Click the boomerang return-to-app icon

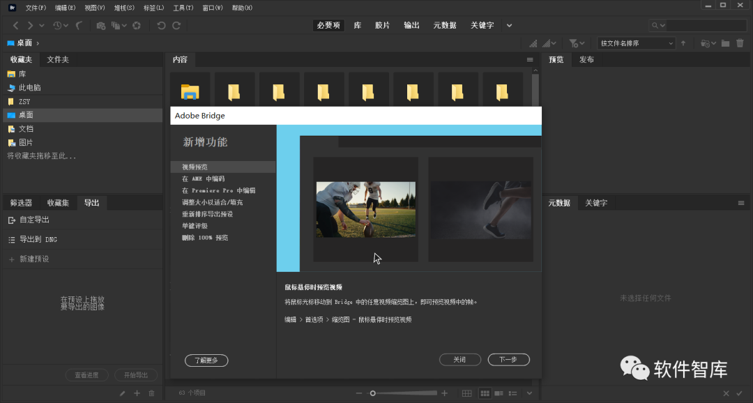tap(79, 26)
